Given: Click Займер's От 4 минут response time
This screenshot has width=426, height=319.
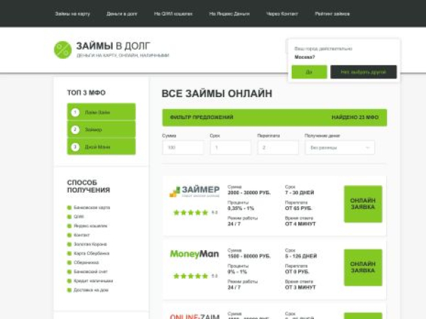Looking at the screenshot, I should 300,224.
